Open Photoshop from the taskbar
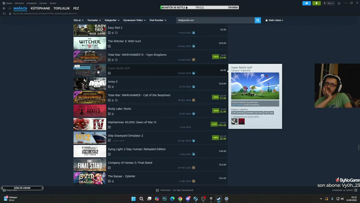This screenshot has height=203, width=360. 165,199
